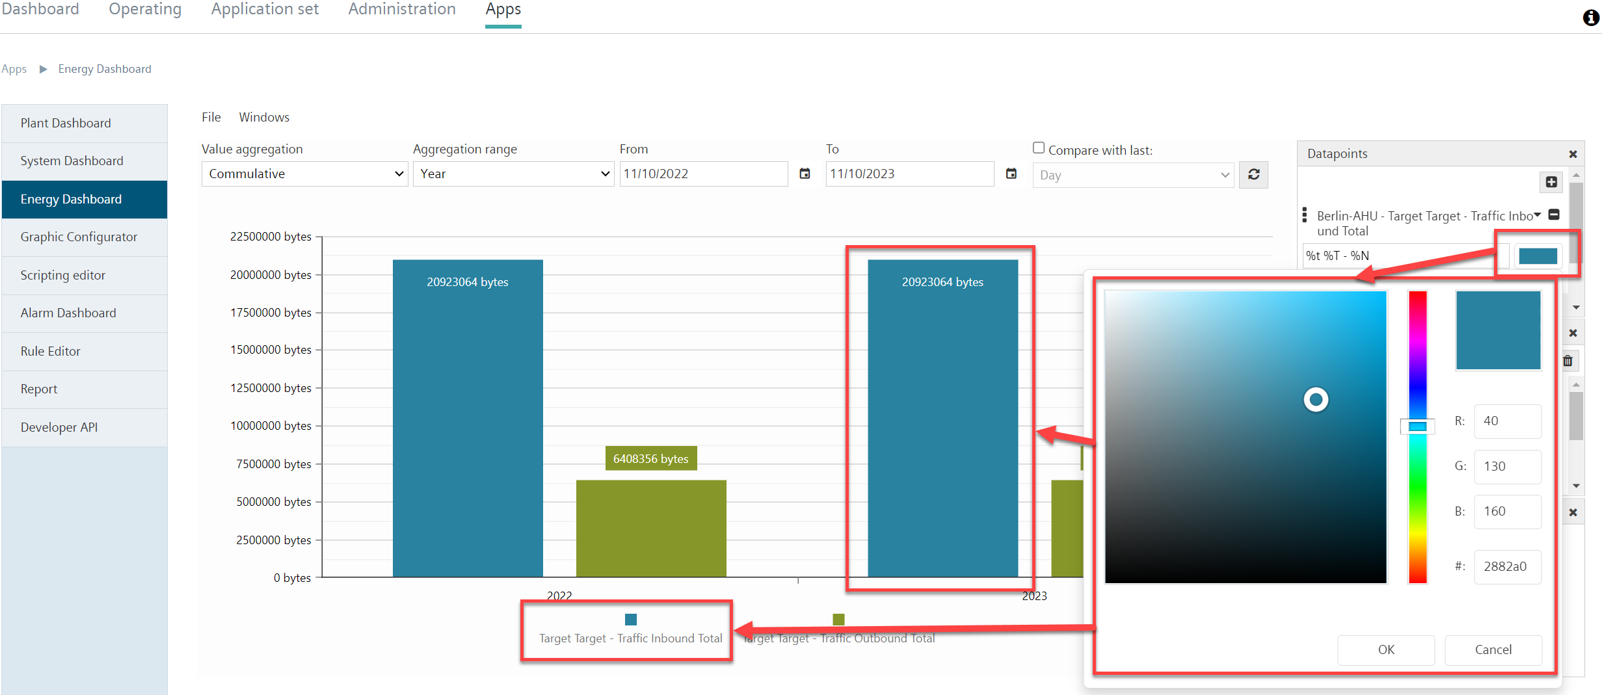Toggle Traffic Outbound Total legend entry

coord(838,629)
